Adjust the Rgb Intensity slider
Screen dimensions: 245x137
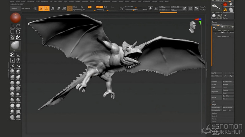[x=84, y=10]
